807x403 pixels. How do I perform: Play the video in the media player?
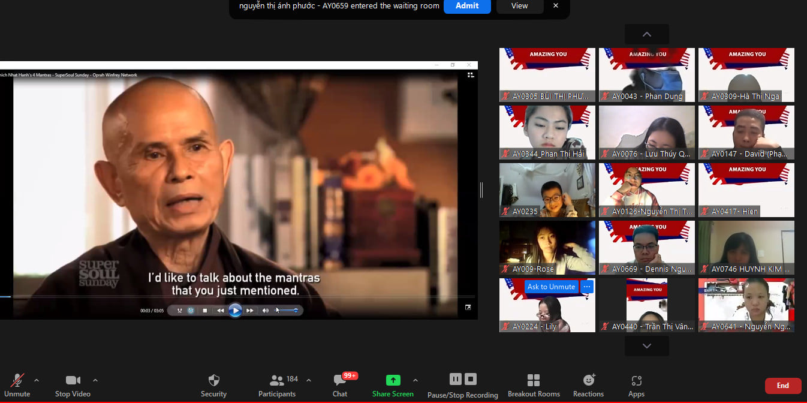click(235, 311)
